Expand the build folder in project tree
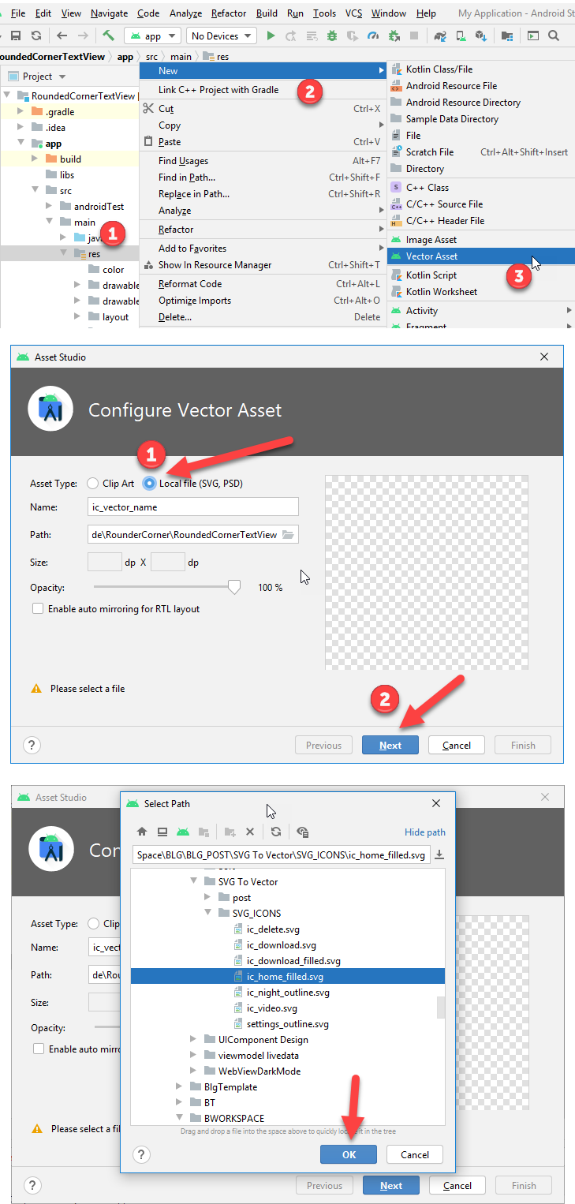The image size is (575, 1204). pos(35,159)
